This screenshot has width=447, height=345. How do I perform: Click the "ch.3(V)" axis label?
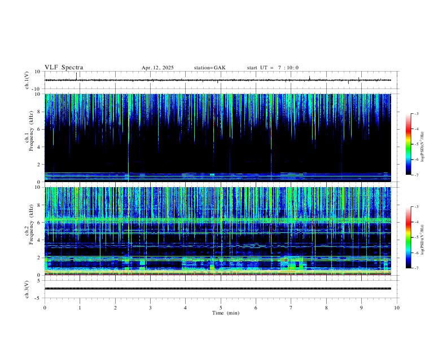tap(27, 289)
